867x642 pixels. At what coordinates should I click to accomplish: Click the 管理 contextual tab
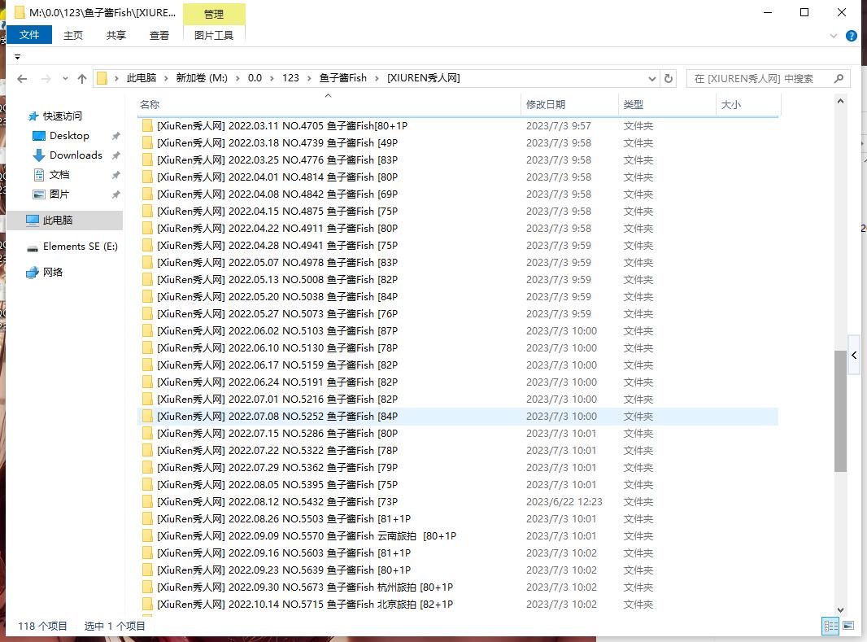click(214, 15)
